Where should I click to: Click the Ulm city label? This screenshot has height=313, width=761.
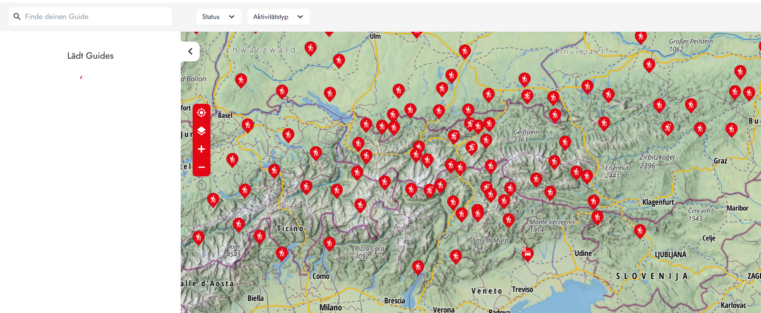pos(375,36)
